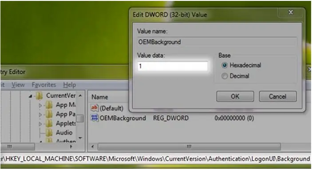Select the OEMBackground value row name
Image resolution: width=312 pixels, height=170 pixels.
[x=123, y=118]
